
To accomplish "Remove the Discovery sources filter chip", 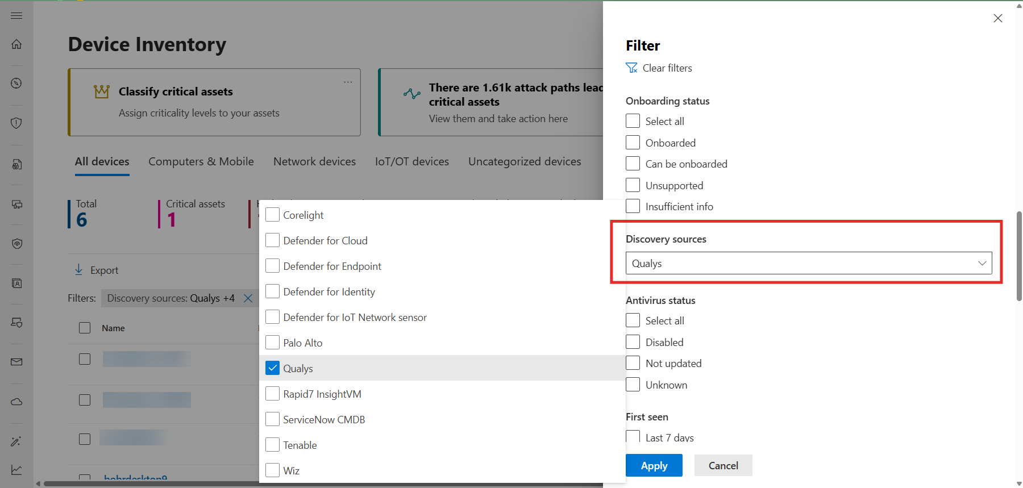I will 248,298.
